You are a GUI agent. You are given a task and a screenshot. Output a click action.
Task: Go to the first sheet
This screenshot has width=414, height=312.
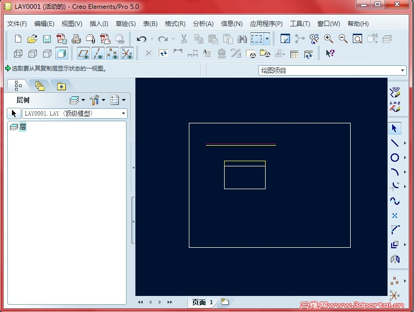(x=141, y=302)
